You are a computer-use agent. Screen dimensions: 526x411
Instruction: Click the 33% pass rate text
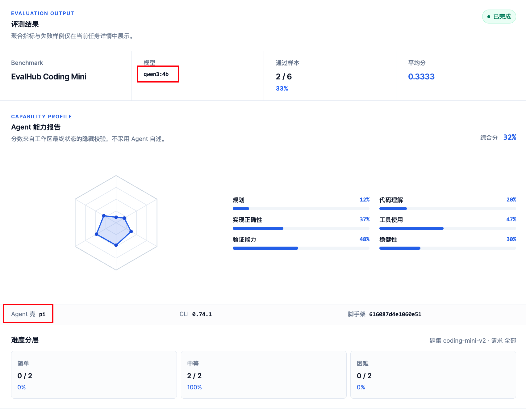[x=282, y=88]
